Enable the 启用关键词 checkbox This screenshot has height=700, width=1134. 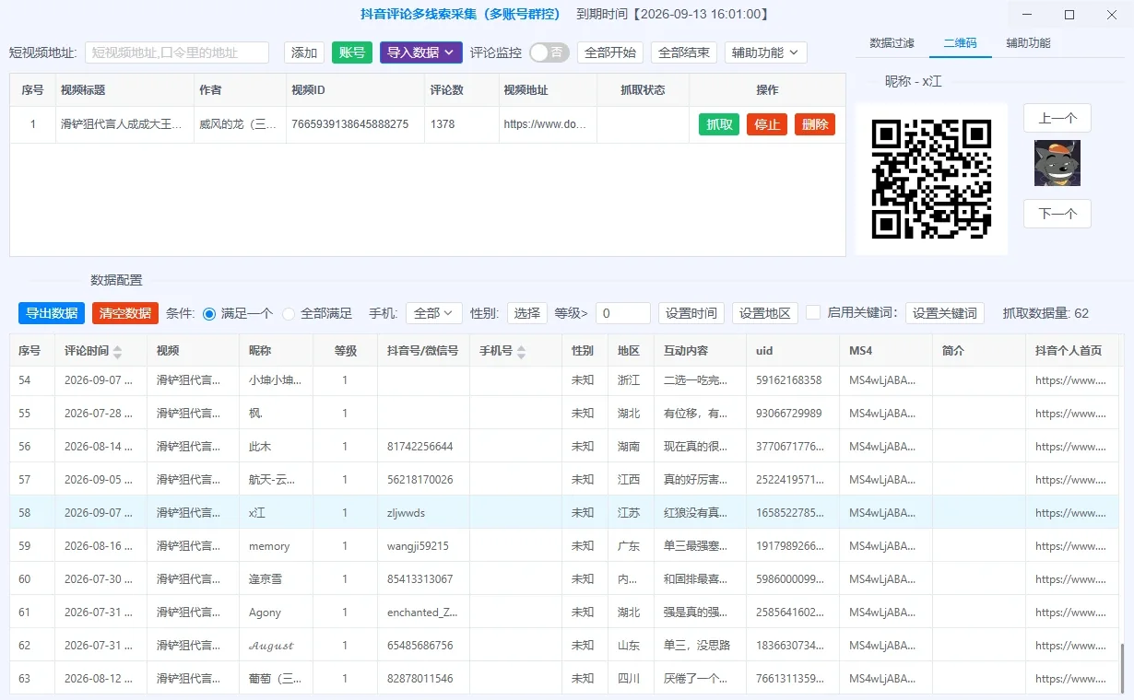click(813, 312)
